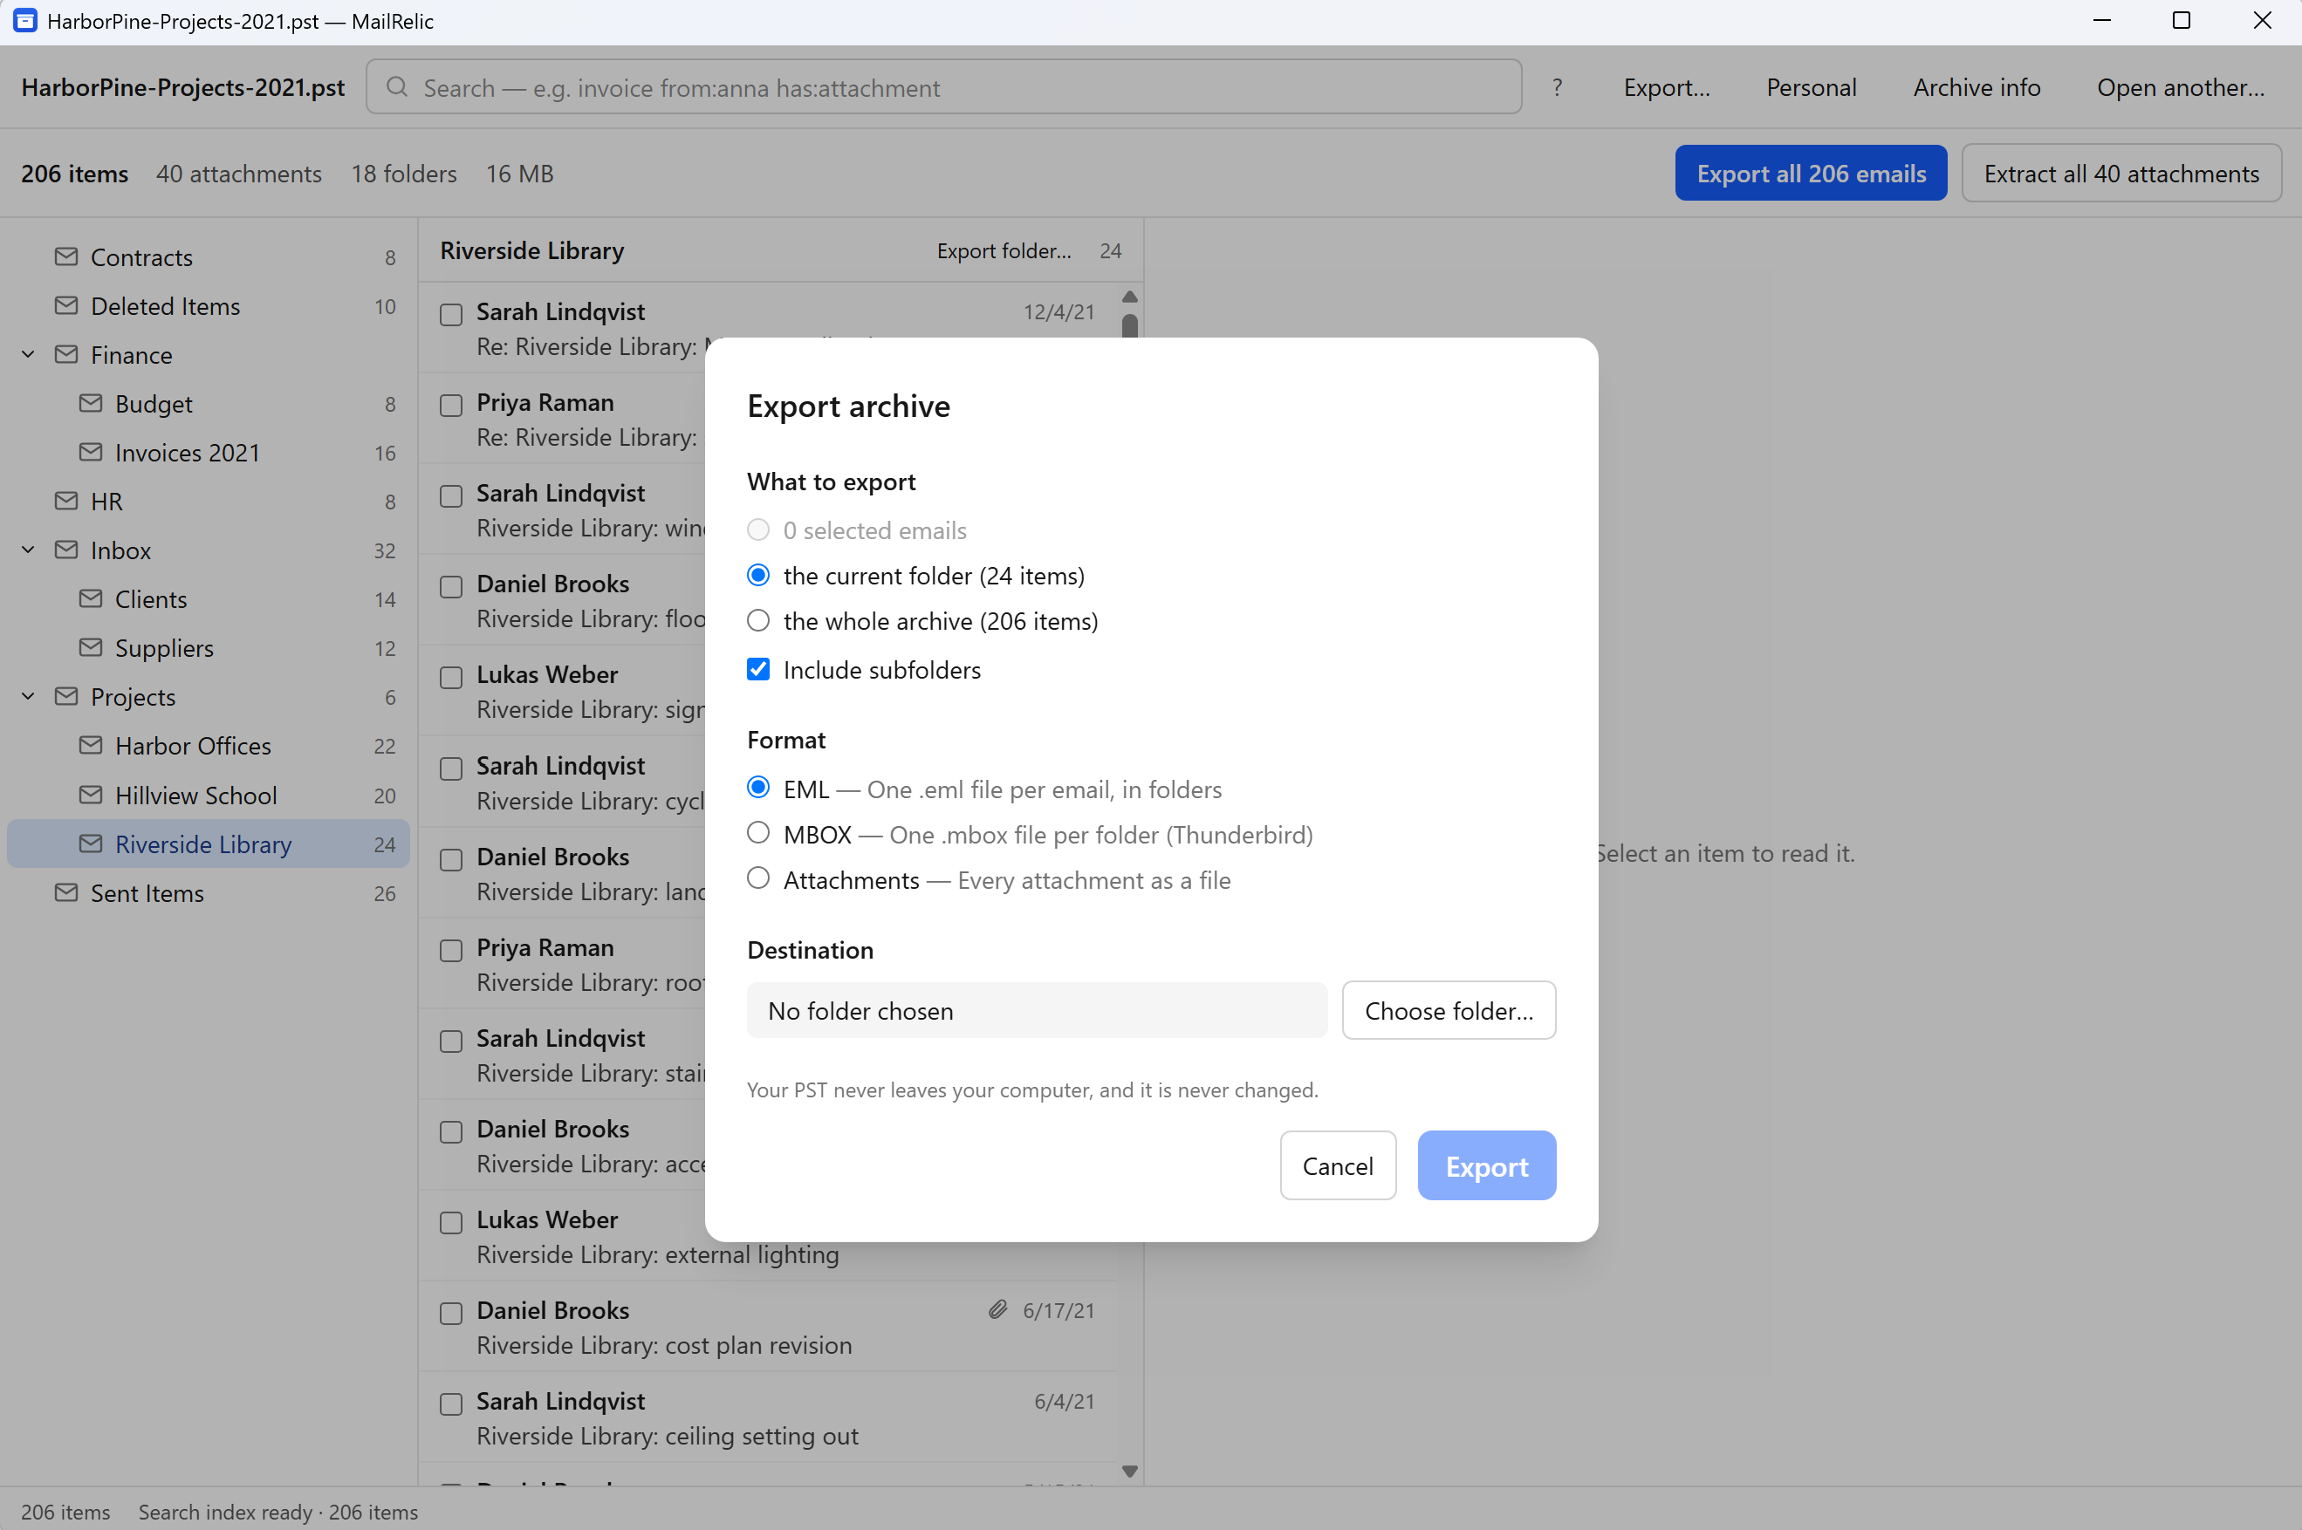Open the search help question mark
The height and width of the screenshot is (1530, 2302).
(x=1558, y=88)
